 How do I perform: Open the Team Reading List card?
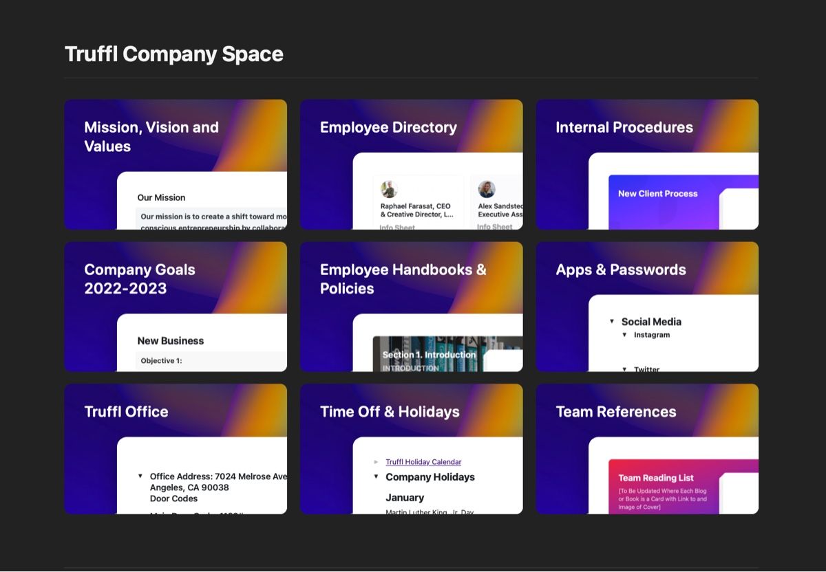coord(684,487)
